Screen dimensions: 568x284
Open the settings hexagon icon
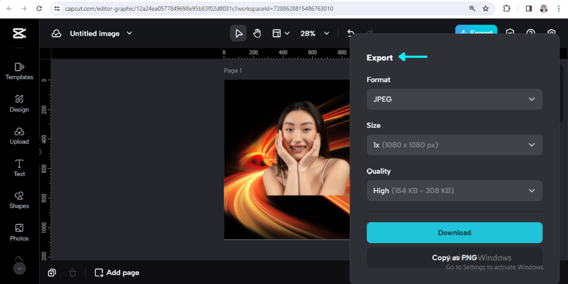(552, 32)
